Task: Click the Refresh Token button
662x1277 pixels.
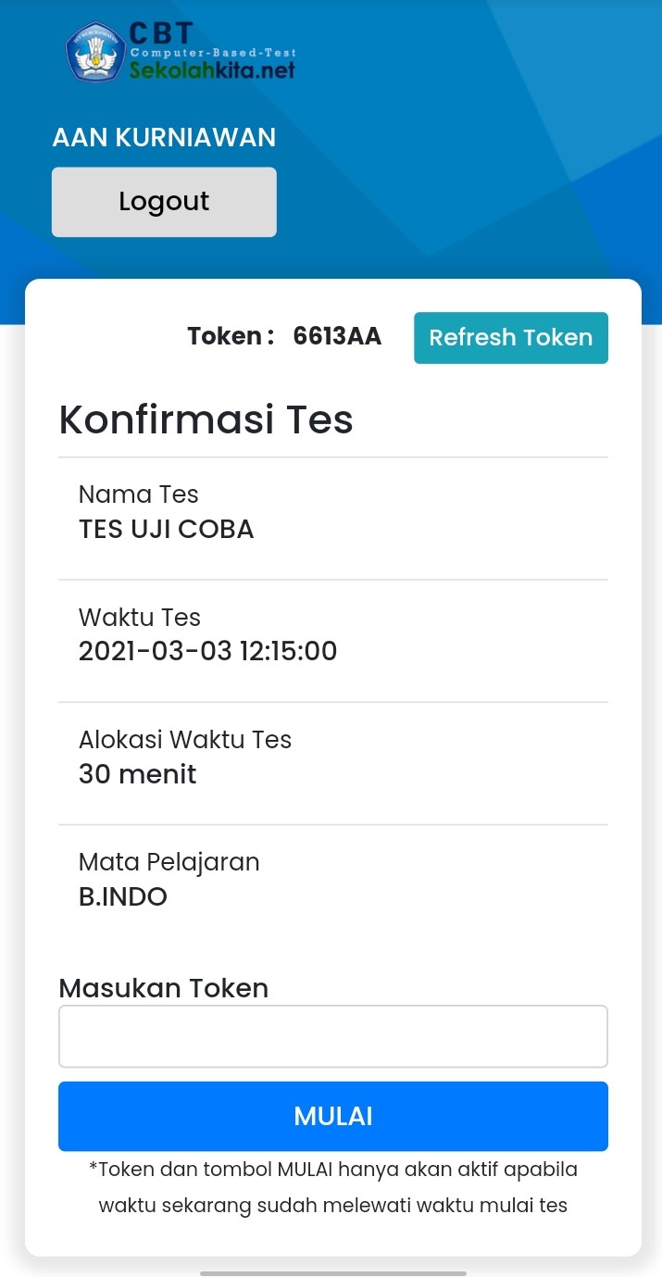Action: tap(510, 338)
